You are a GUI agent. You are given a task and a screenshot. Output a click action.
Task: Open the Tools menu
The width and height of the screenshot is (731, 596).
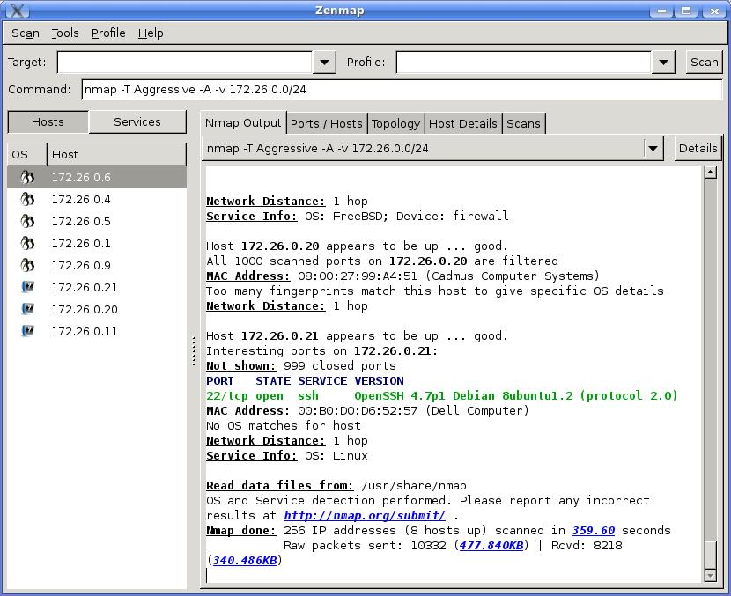tap(65, 33)
